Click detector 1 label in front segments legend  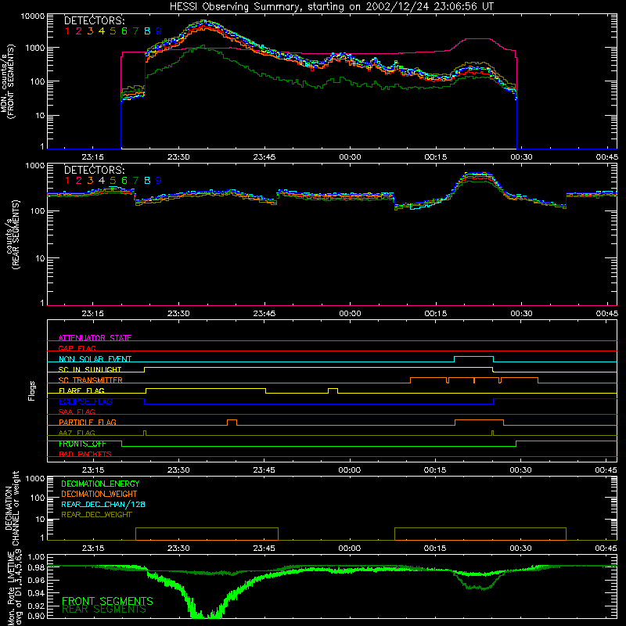click(67, 31)
